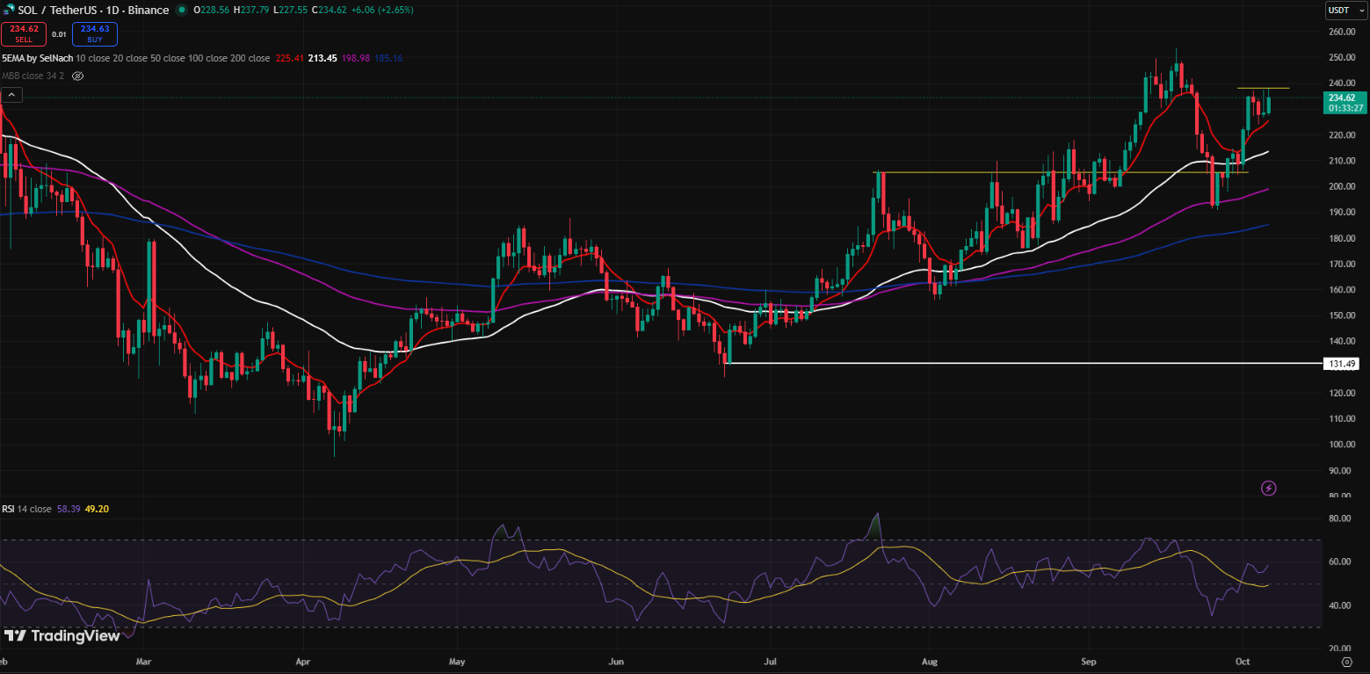Click the green market status dot
The height and width of the screenshot is (674, 1370).
181,11
